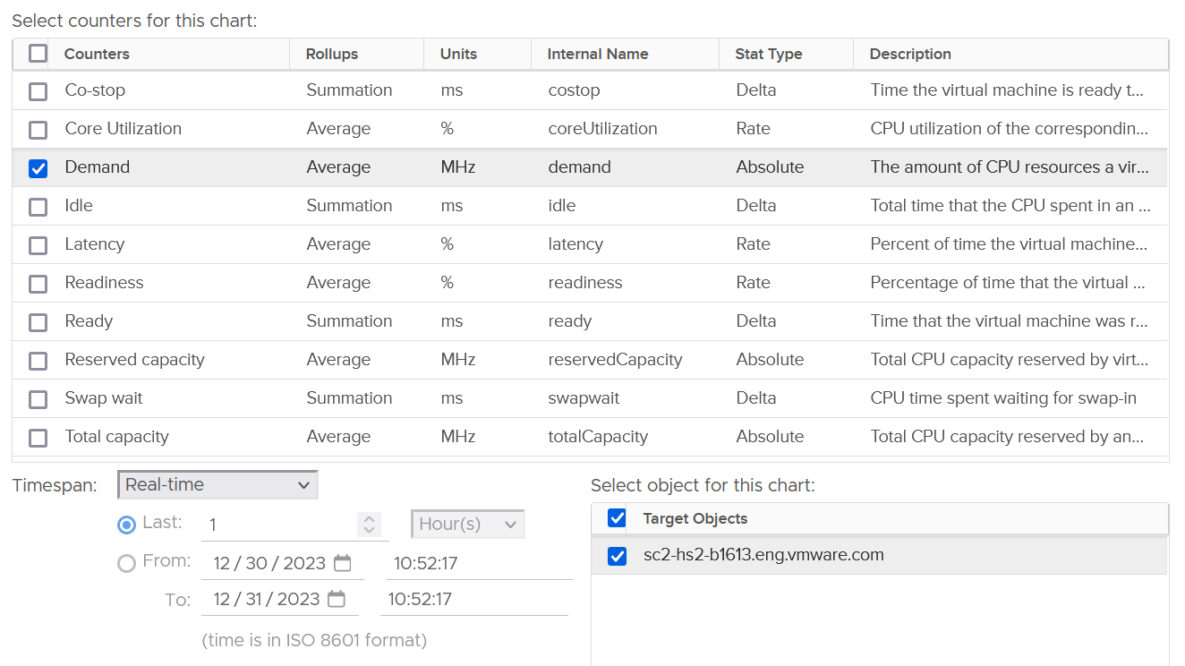Click the Latency row description text
Image resolution: width=1185 pixels, height=666 pixels.
pyautogui.click(x=1009, y=244)
